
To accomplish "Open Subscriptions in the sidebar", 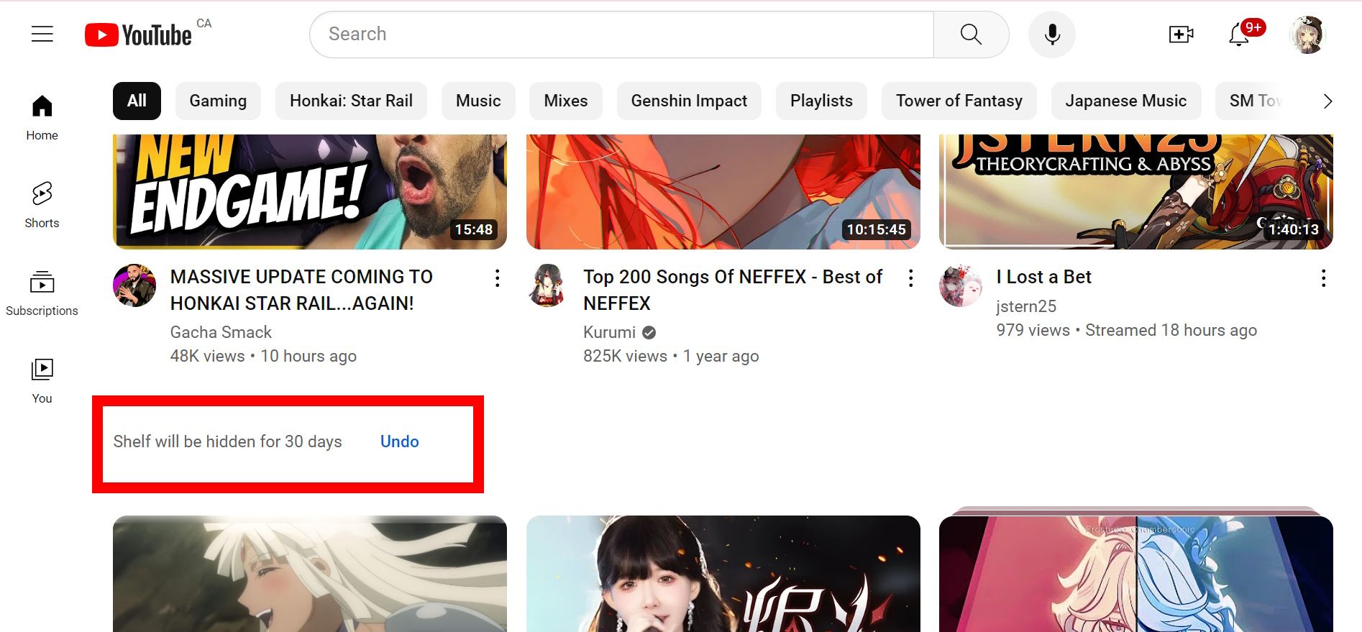I will (x=42, y=293).
